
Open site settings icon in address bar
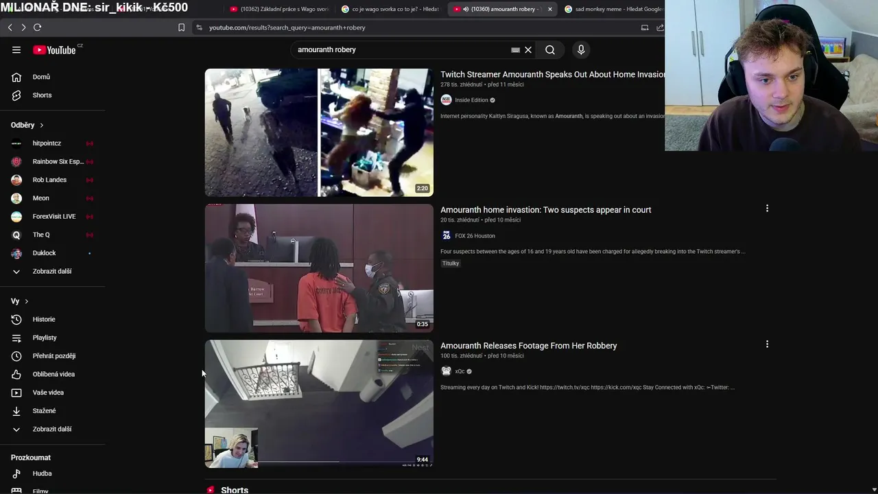(199, 27)
